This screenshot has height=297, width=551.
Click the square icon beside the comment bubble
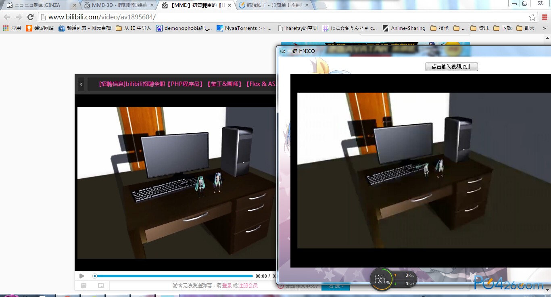[x=101, y=286]
